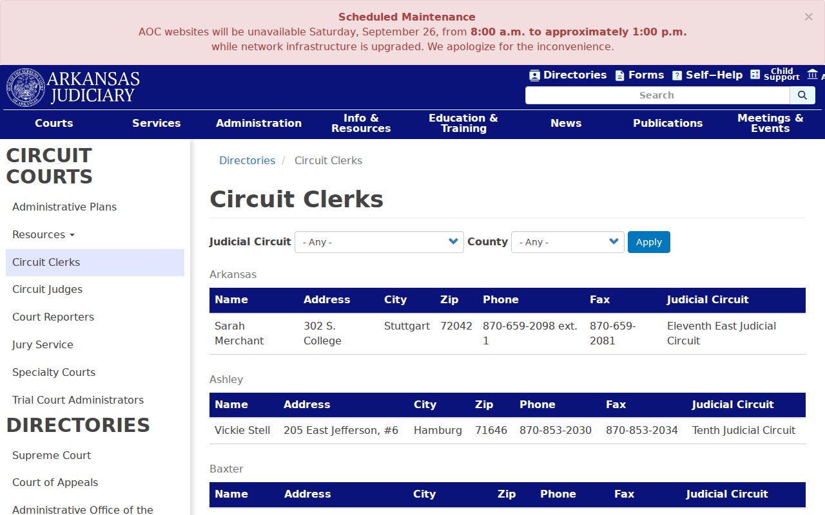Viewport: 825px width, 515px height.
Task: Open Trial Court Administrators link
Action: pyautogui.click(x=78, y=400)
